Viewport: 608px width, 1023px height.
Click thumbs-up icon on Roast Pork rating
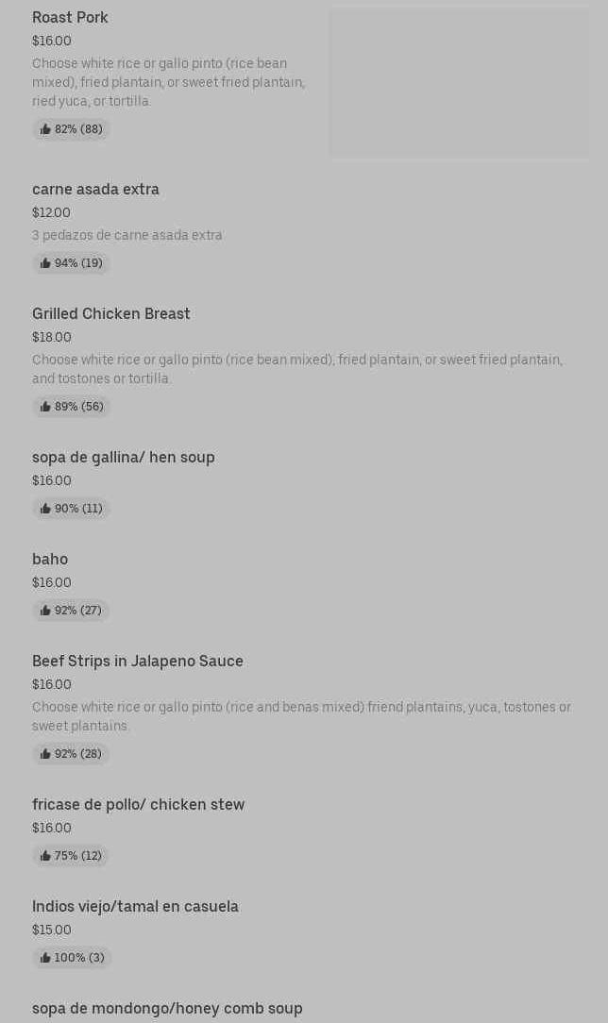coord(45,129)
